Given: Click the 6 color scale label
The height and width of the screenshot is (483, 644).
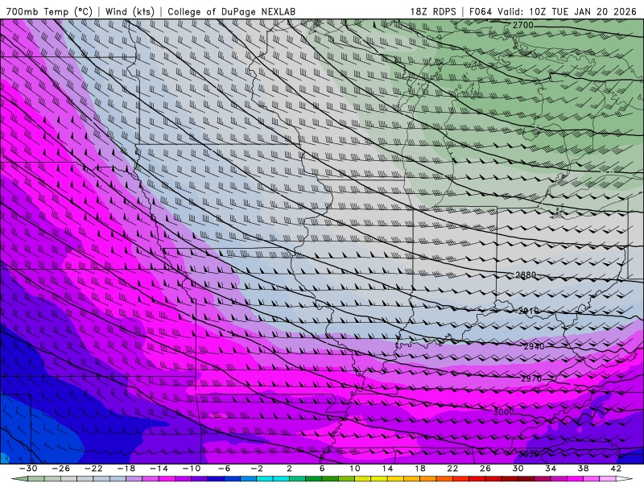Looking at the screenshot, I should [322, 469].
